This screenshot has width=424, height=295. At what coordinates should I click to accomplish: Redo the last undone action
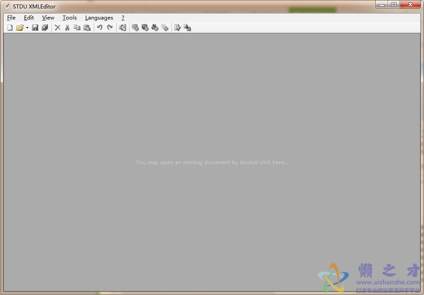coord(109,28)
